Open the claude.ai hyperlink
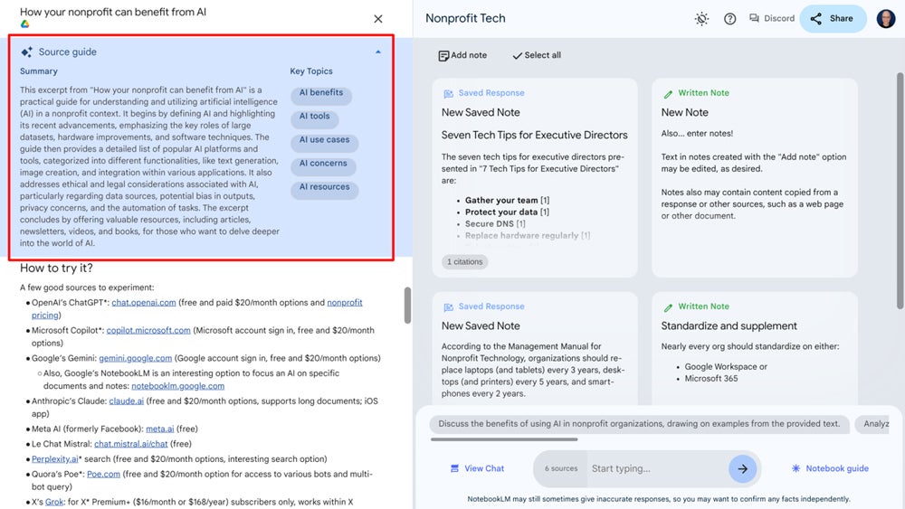905x509 pixels. pyautogui.click(x=126, y=401)
